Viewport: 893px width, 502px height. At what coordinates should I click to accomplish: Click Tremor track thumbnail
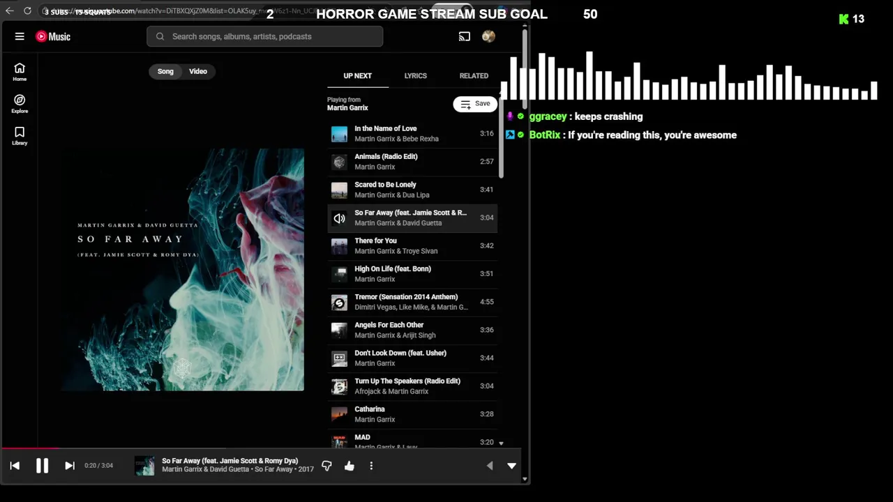point(339,303)
